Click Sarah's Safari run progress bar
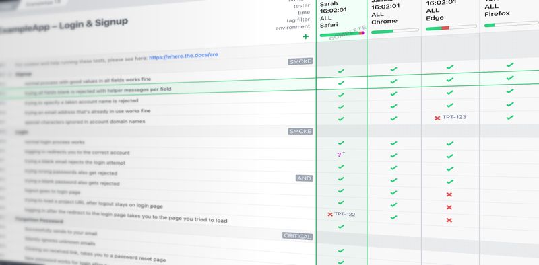This screenshot has height=265, width=539. (x=342, y=34)
